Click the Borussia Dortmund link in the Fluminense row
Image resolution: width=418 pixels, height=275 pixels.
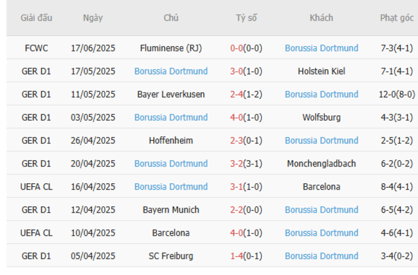click(x=322, y=48)
